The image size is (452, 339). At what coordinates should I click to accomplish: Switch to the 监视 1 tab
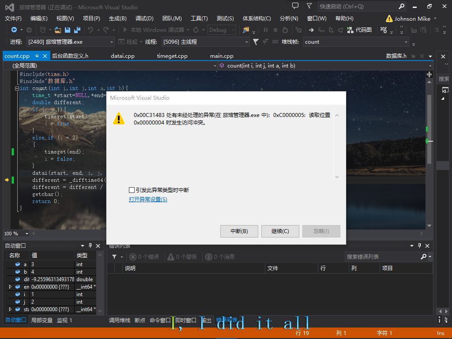click(64, 320)
